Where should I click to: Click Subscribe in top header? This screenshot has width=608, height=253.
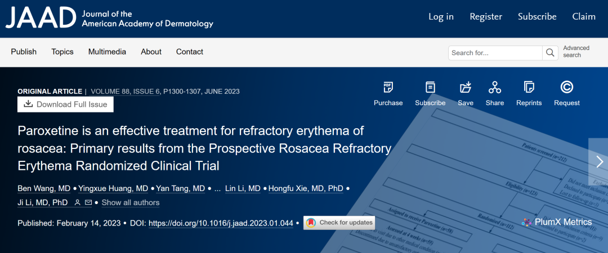click(x=537, y=17)
